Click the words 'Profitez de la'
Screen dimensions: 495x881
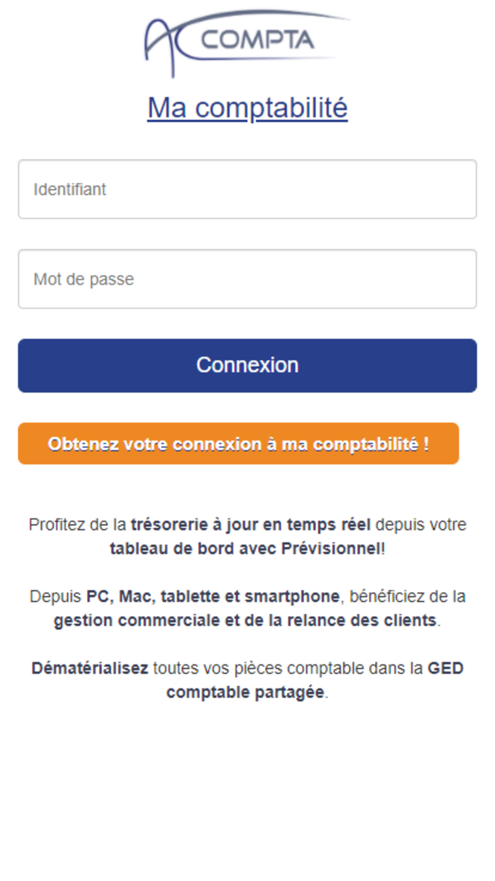point(77,524)
